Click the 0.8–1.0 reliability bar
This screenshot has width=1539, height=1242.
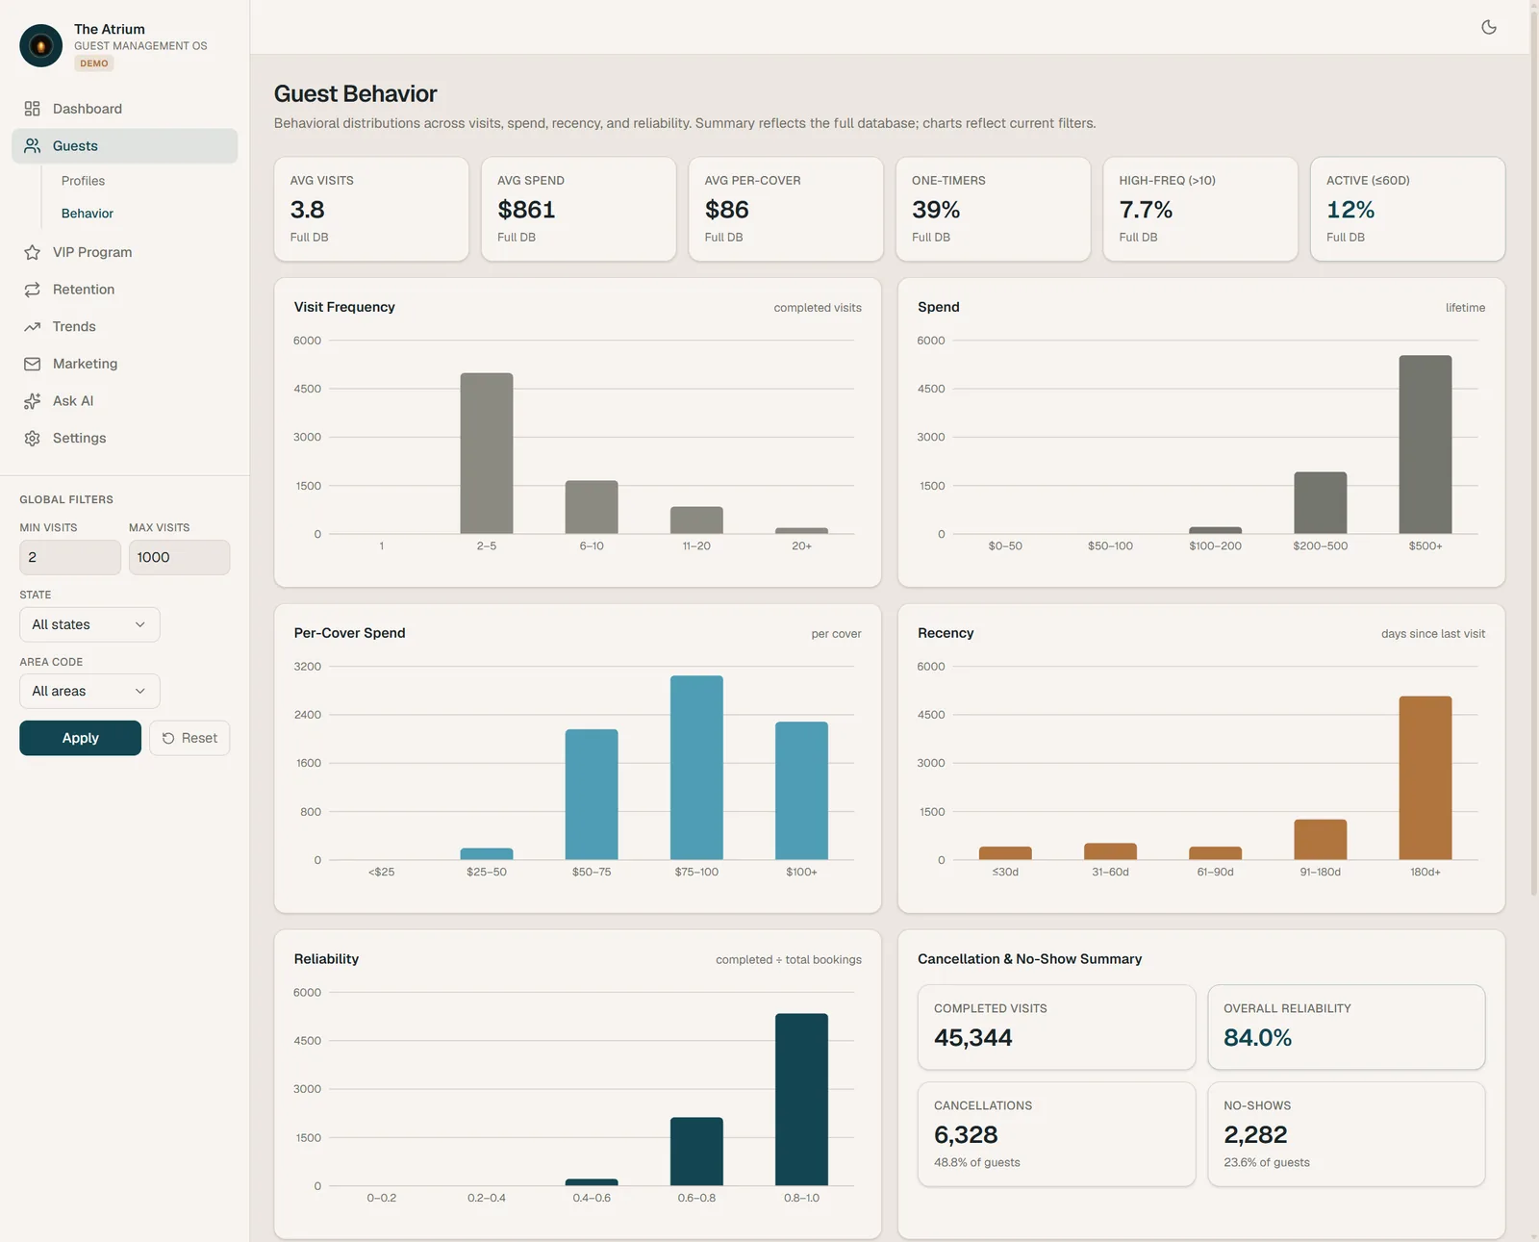click(x=801, y=1100)
